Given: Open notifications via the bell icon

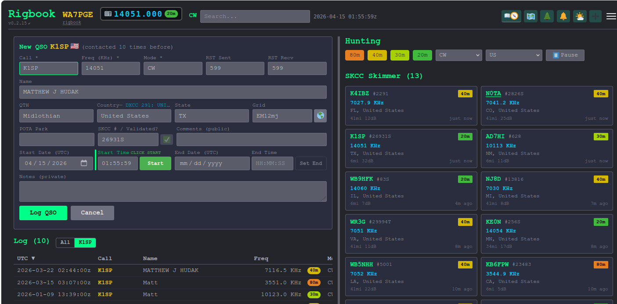Looking at the screenshot, I should click(563, 16).
